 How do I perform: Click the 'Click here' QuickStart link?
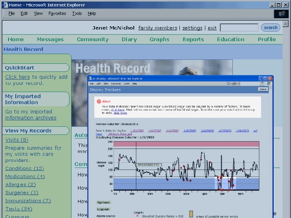[17, 77]
